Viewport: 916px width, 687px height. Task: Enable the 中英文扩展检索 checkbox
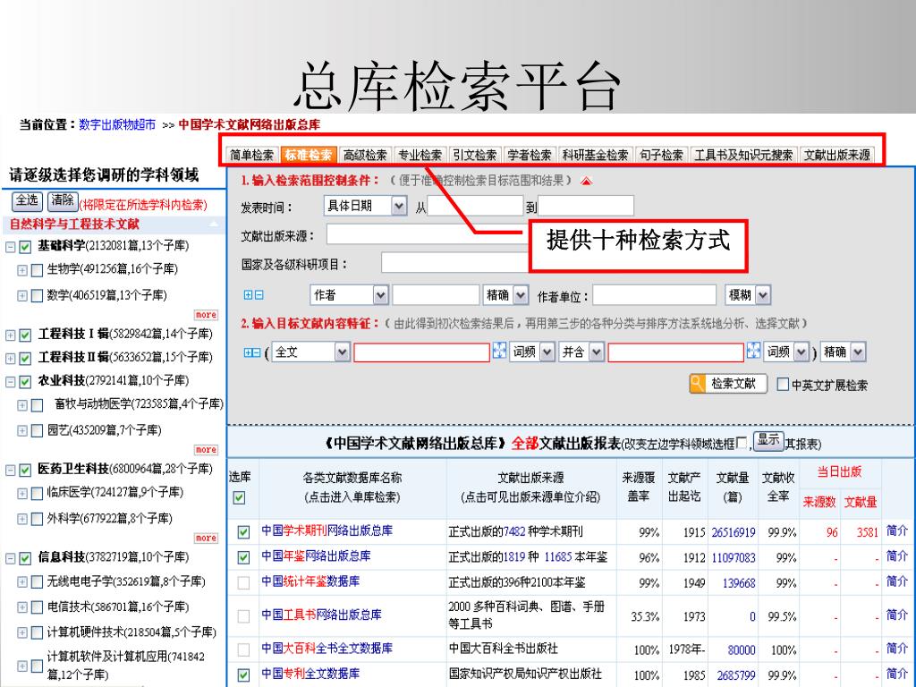pyautogui.click(x=783, y=385)
